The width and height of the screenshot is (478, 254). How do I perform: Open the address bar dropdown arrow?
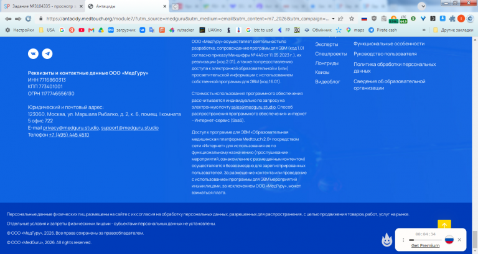pos(333,19)
